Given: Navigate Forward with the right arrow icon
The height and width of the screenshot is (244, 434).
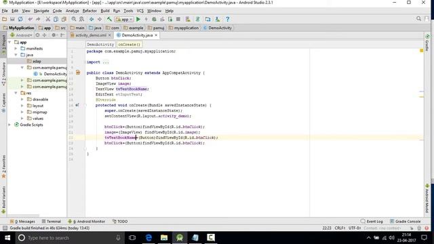Looking at the screenshot, I should 100,19.
